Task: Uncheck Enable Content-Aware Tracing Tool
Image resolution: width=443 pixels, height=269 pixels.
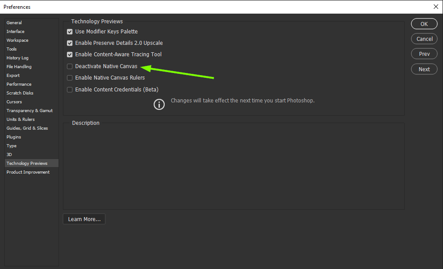Action: click(70, 54)
